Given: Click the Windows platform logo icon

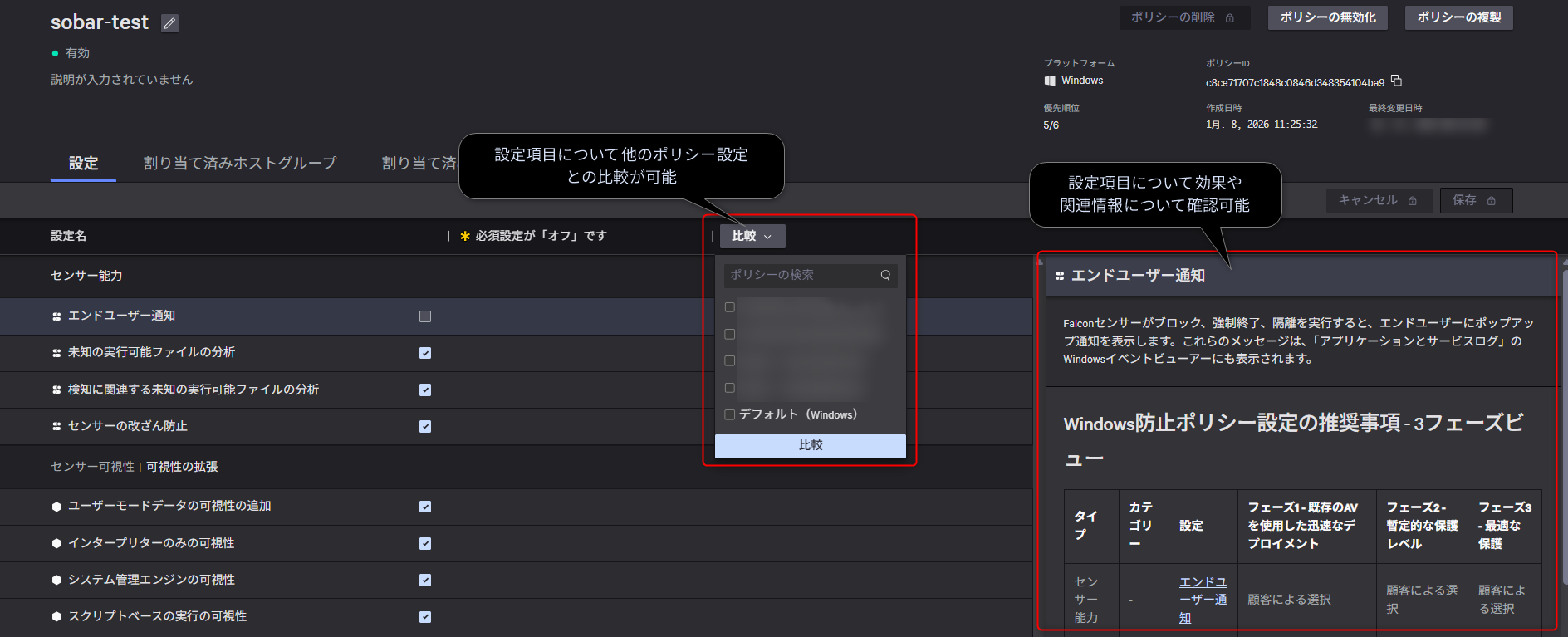Looking at the screenshot, I should pyautogui.click(x=1050, y=81).
